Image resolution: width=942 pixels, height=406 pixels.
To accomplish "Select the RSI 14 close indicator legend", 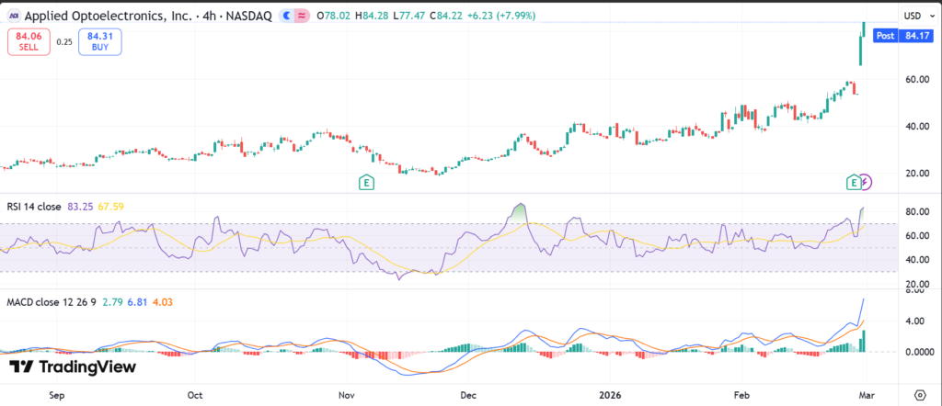I will (x=33, y=207).
